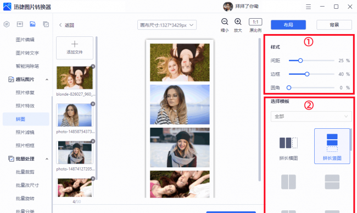The height and width of the screenshot is (213, 357).
Task: Click the app logo icon
Action: (7, 7)
